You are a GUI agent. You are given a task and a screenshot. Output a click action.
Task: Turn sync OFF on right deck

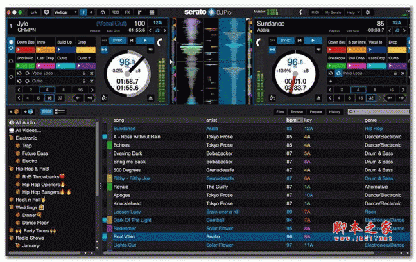(272, 41)
